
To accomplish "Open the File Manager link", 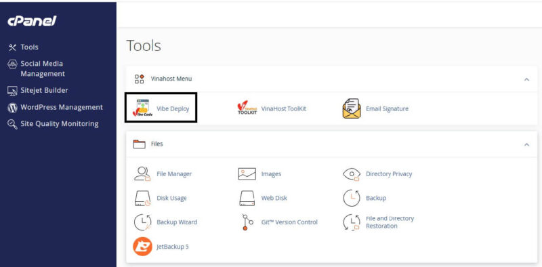I will [x=174, y=174].
